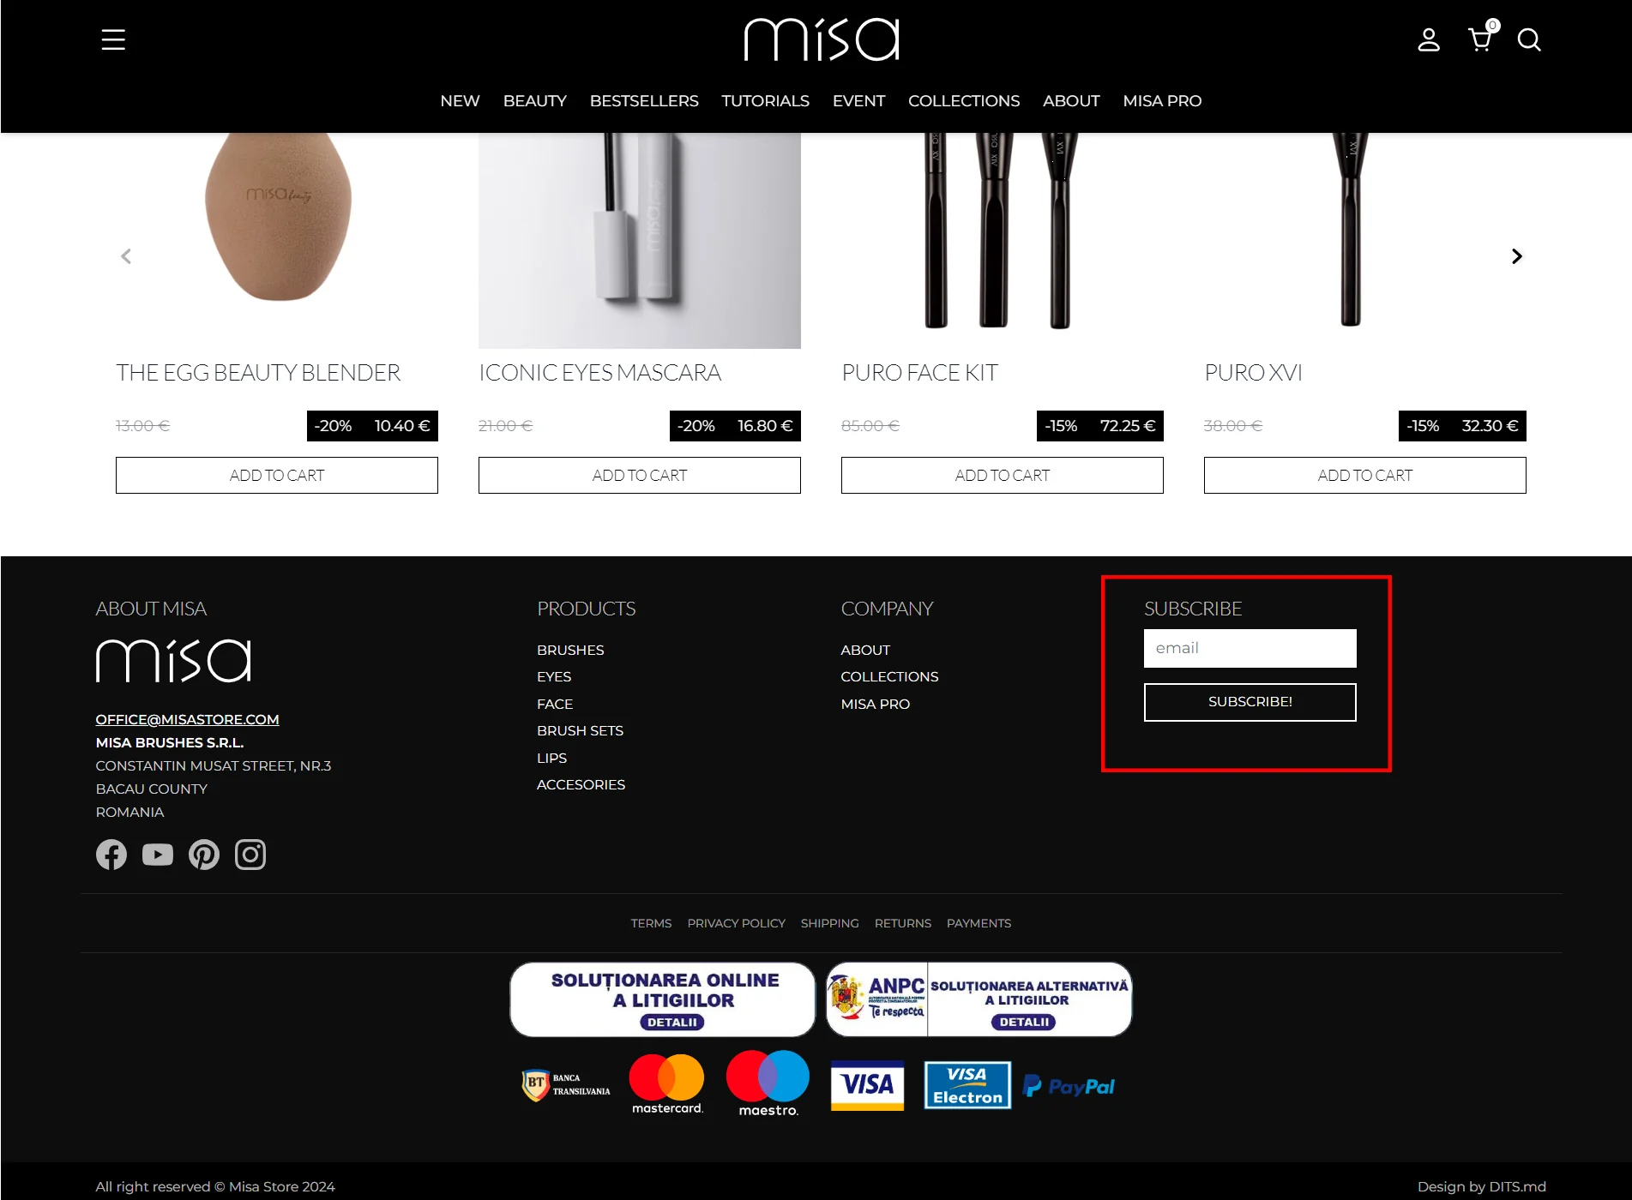
Task: Open Soluționarea Online a Litigiilor banner
Action: [663, 999]
